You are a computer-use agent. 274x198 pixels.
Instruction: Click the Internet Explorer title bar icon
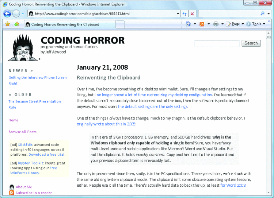(5, 4)
